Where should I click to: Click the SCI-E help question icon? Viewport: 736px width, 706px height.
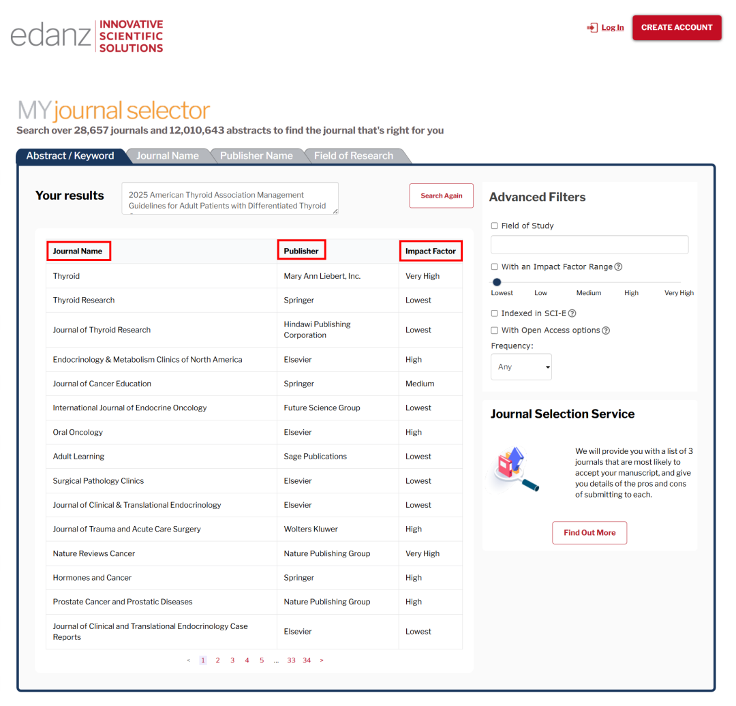tap(572, 313)
